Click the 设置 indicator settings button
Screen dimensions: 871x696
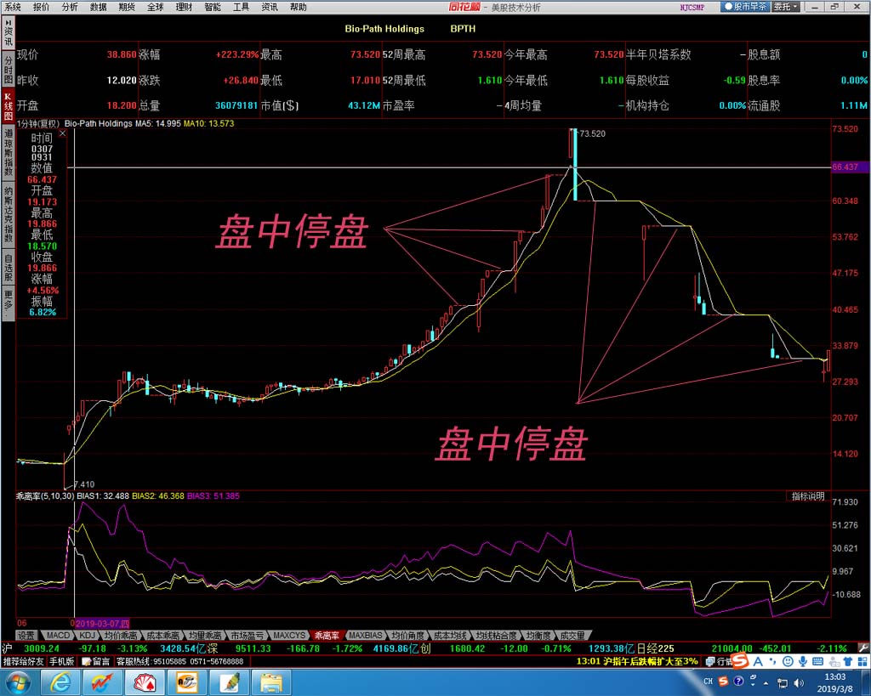pos(26,636)
